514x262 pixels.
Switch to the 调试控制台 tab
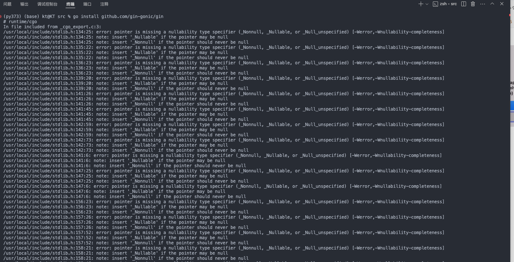click(48, 4)
